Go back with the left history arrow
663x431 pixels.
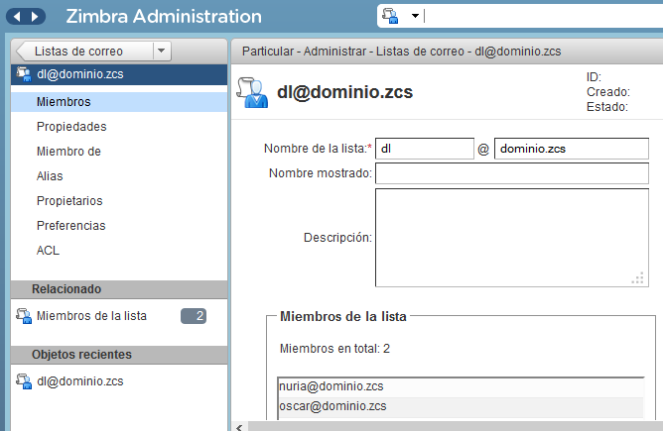pos(17,17)
